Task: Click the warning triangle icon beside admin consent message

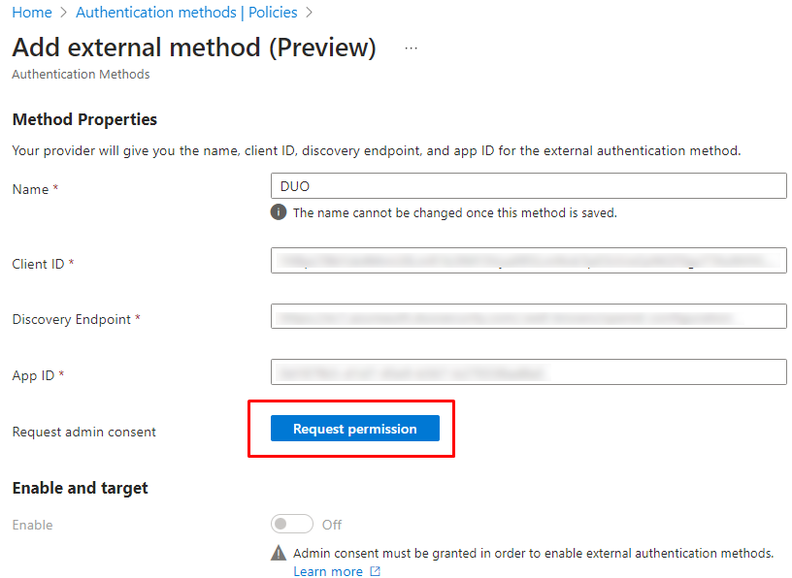Action: point(279,554)
